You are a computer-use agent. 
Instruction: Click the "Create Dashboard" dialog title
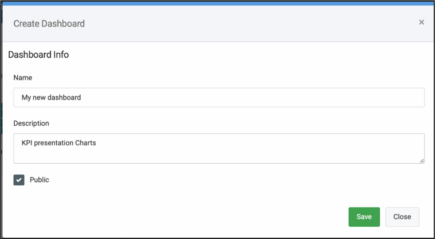49,24
